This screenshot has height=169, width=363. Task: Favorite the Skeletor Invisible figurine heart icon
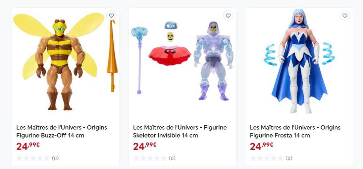[228, 16]
